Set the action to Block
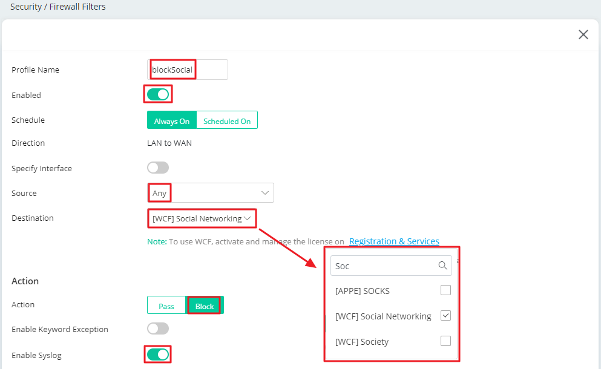Image resolution: width=601 pixels, height=369 pixels. point(205,306)
